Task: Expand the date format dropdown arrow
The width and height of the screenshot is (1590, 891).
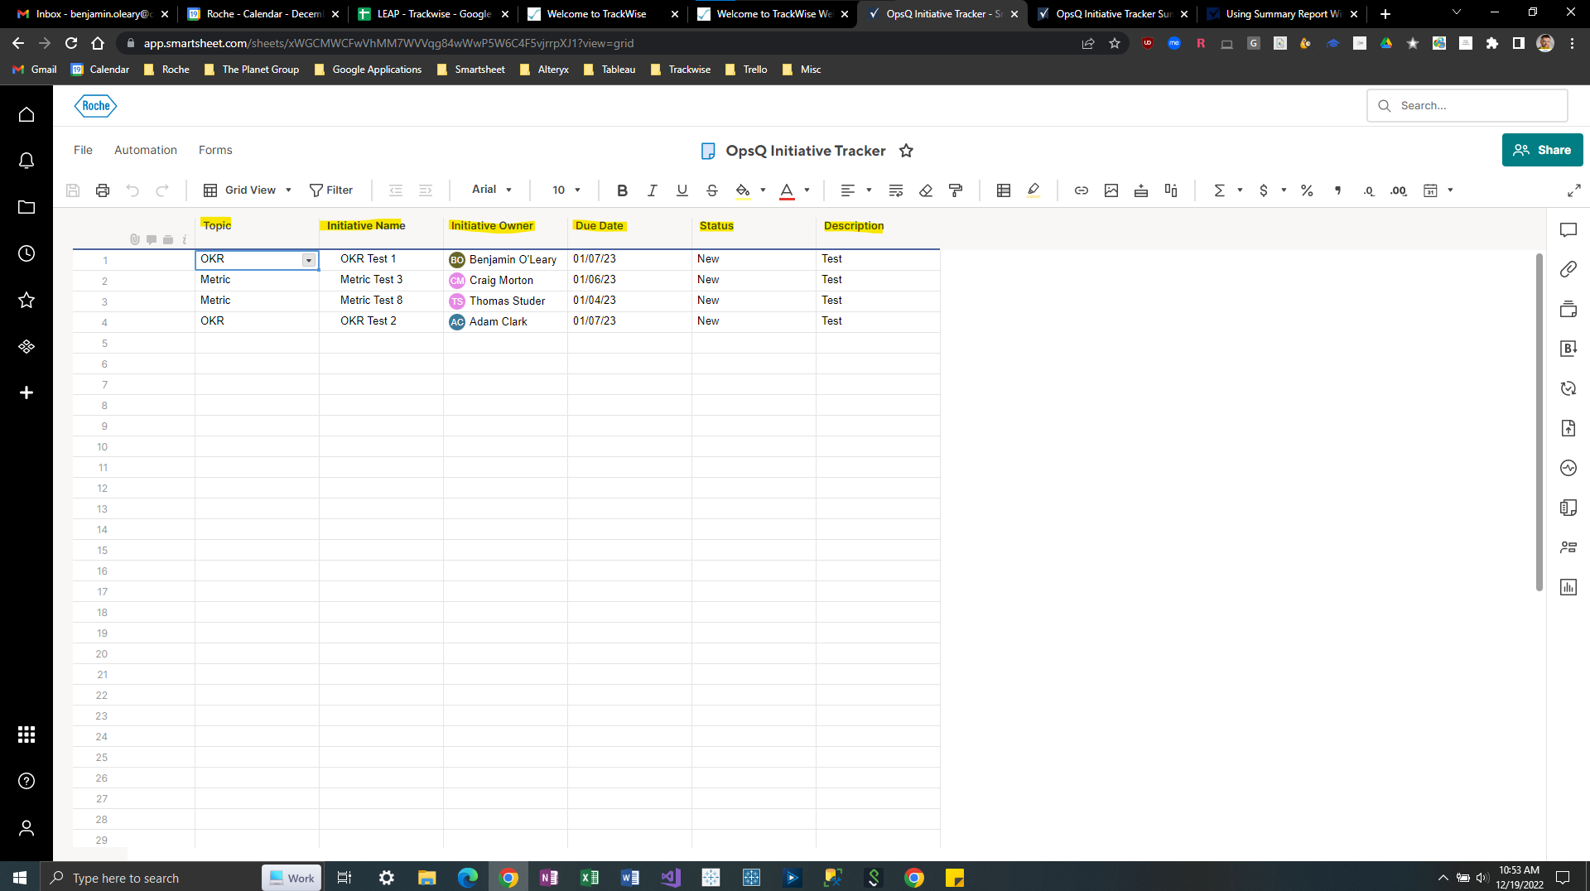Action: pos(1450,190)
